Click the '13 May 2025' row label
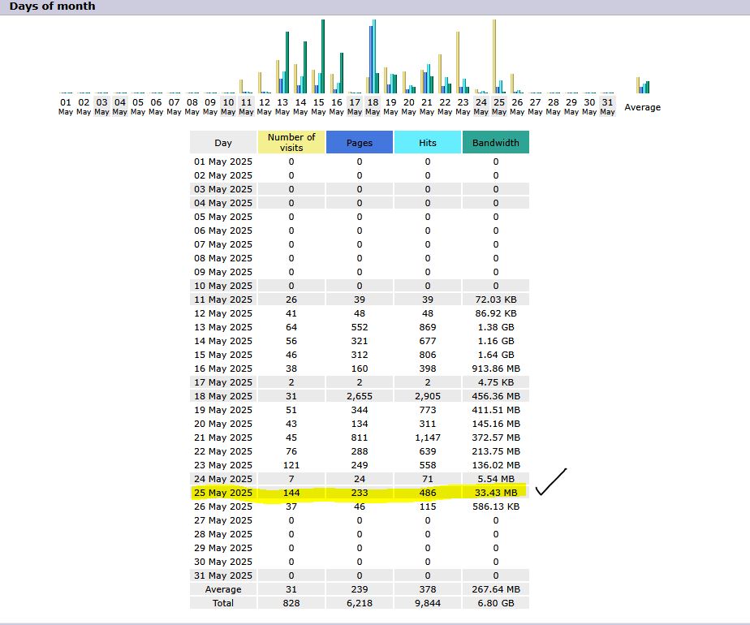Image resolution: width=750 pixels, height=625 pixels. (x=223, y=327)
